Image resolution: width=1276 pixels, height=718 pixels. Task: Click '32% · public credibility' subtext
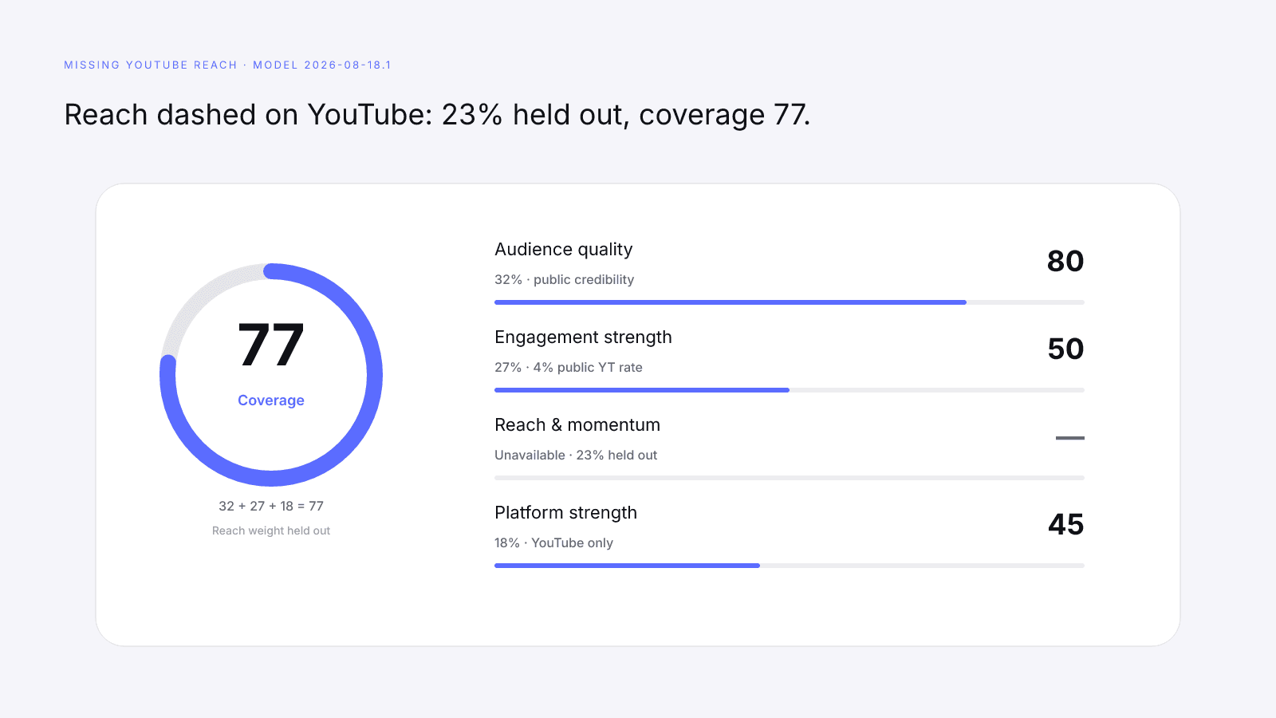point(565,279)
